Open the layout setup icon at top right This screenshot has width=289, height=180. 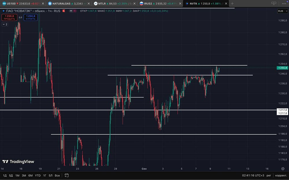coord(274,3)
